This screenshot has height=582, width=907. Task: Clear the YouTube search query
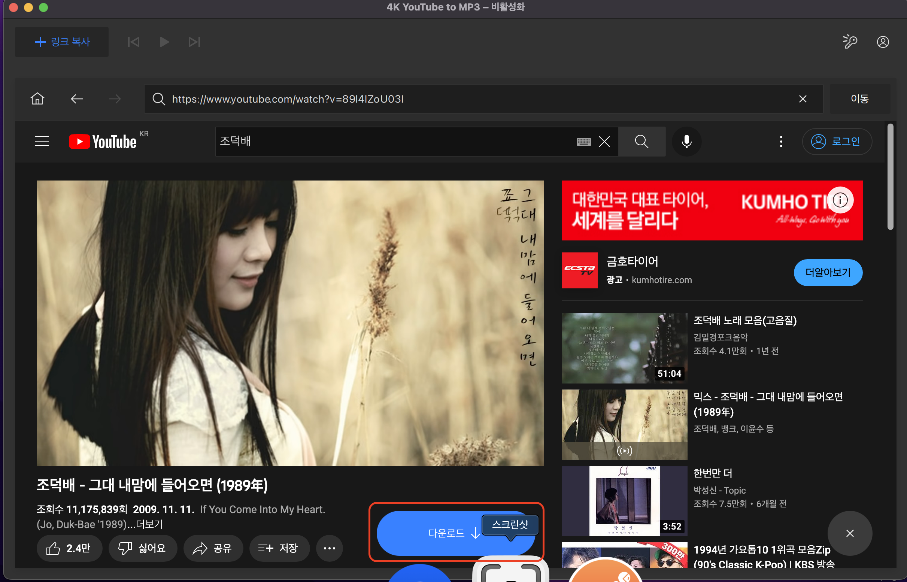coord(604,142)
